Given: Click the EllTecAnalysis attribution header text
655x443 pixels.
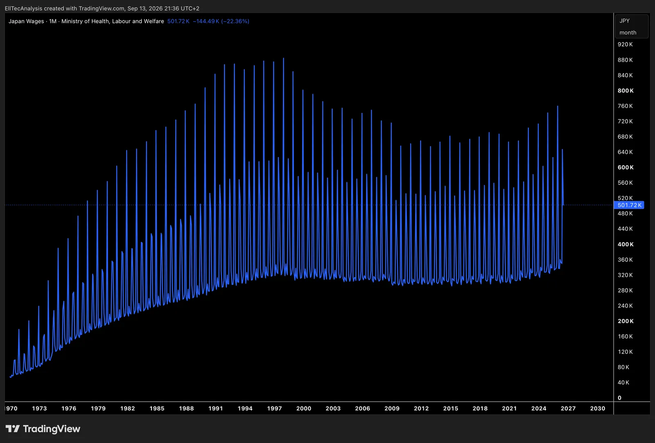Looking at the screenshot, I should [x=102, y=8].
